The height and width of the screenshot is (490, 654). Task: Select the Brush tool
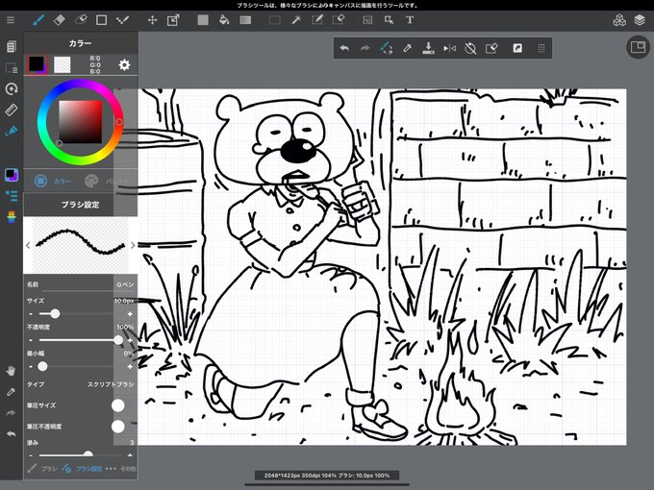38,20
